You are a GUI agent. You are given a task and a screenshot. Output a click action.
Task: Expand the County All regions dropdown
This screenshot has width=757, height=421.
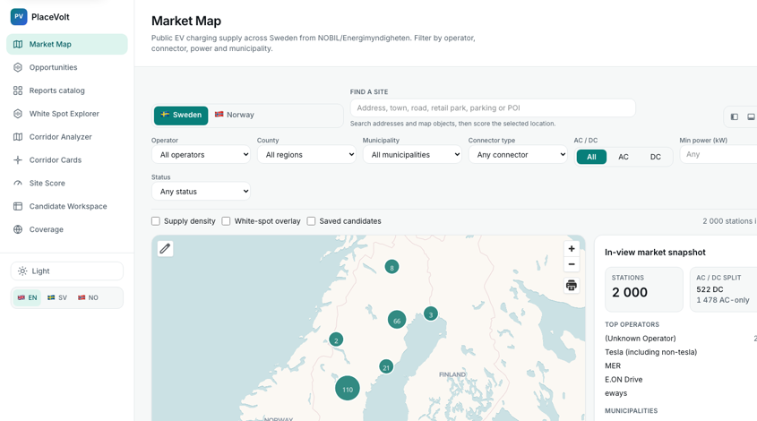[306, 154]
